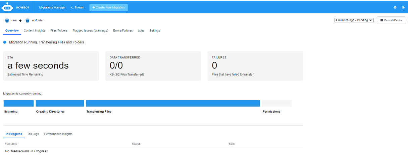View the Flagged Issues (Warnings) tab
The image size is (408, 168).
[90, 30]
